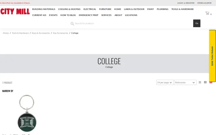Open About page
The height and width of the screenshot is (135, 216).
click(x=118, y=15)
